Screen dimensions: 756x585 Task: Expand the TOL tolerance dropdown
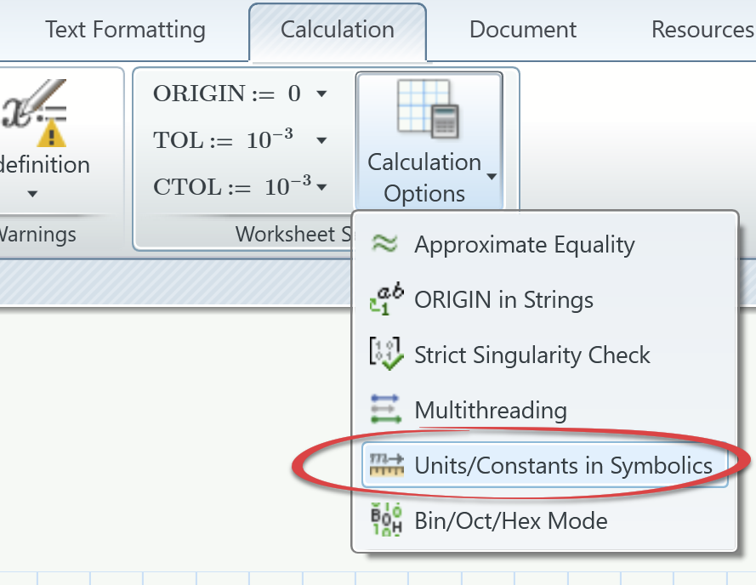[x=321, y=139]
